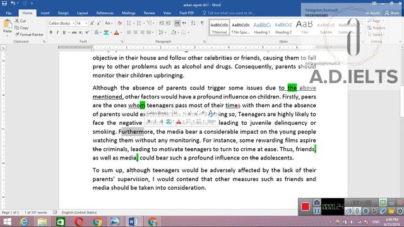Open the Calibri font name dropdown

73,23
